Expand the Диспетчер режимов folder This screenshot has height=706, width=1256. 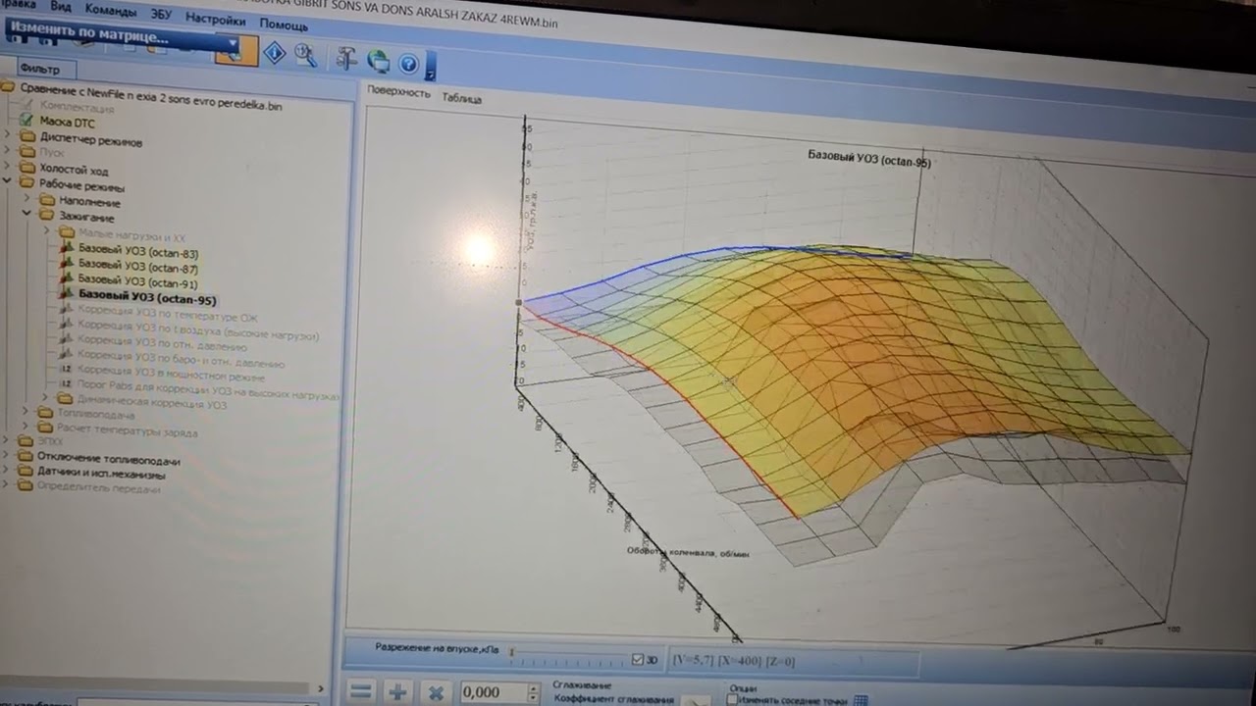(8, 136)
